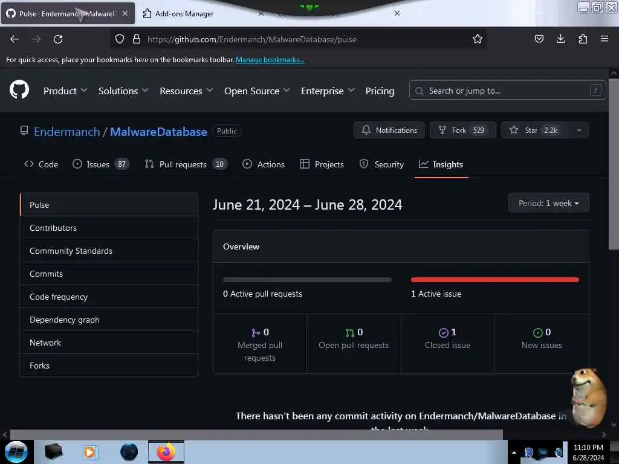The width and height of the screenshot is (619, 464).
Task: Open the Issues tab
Action: pos(101,164)
